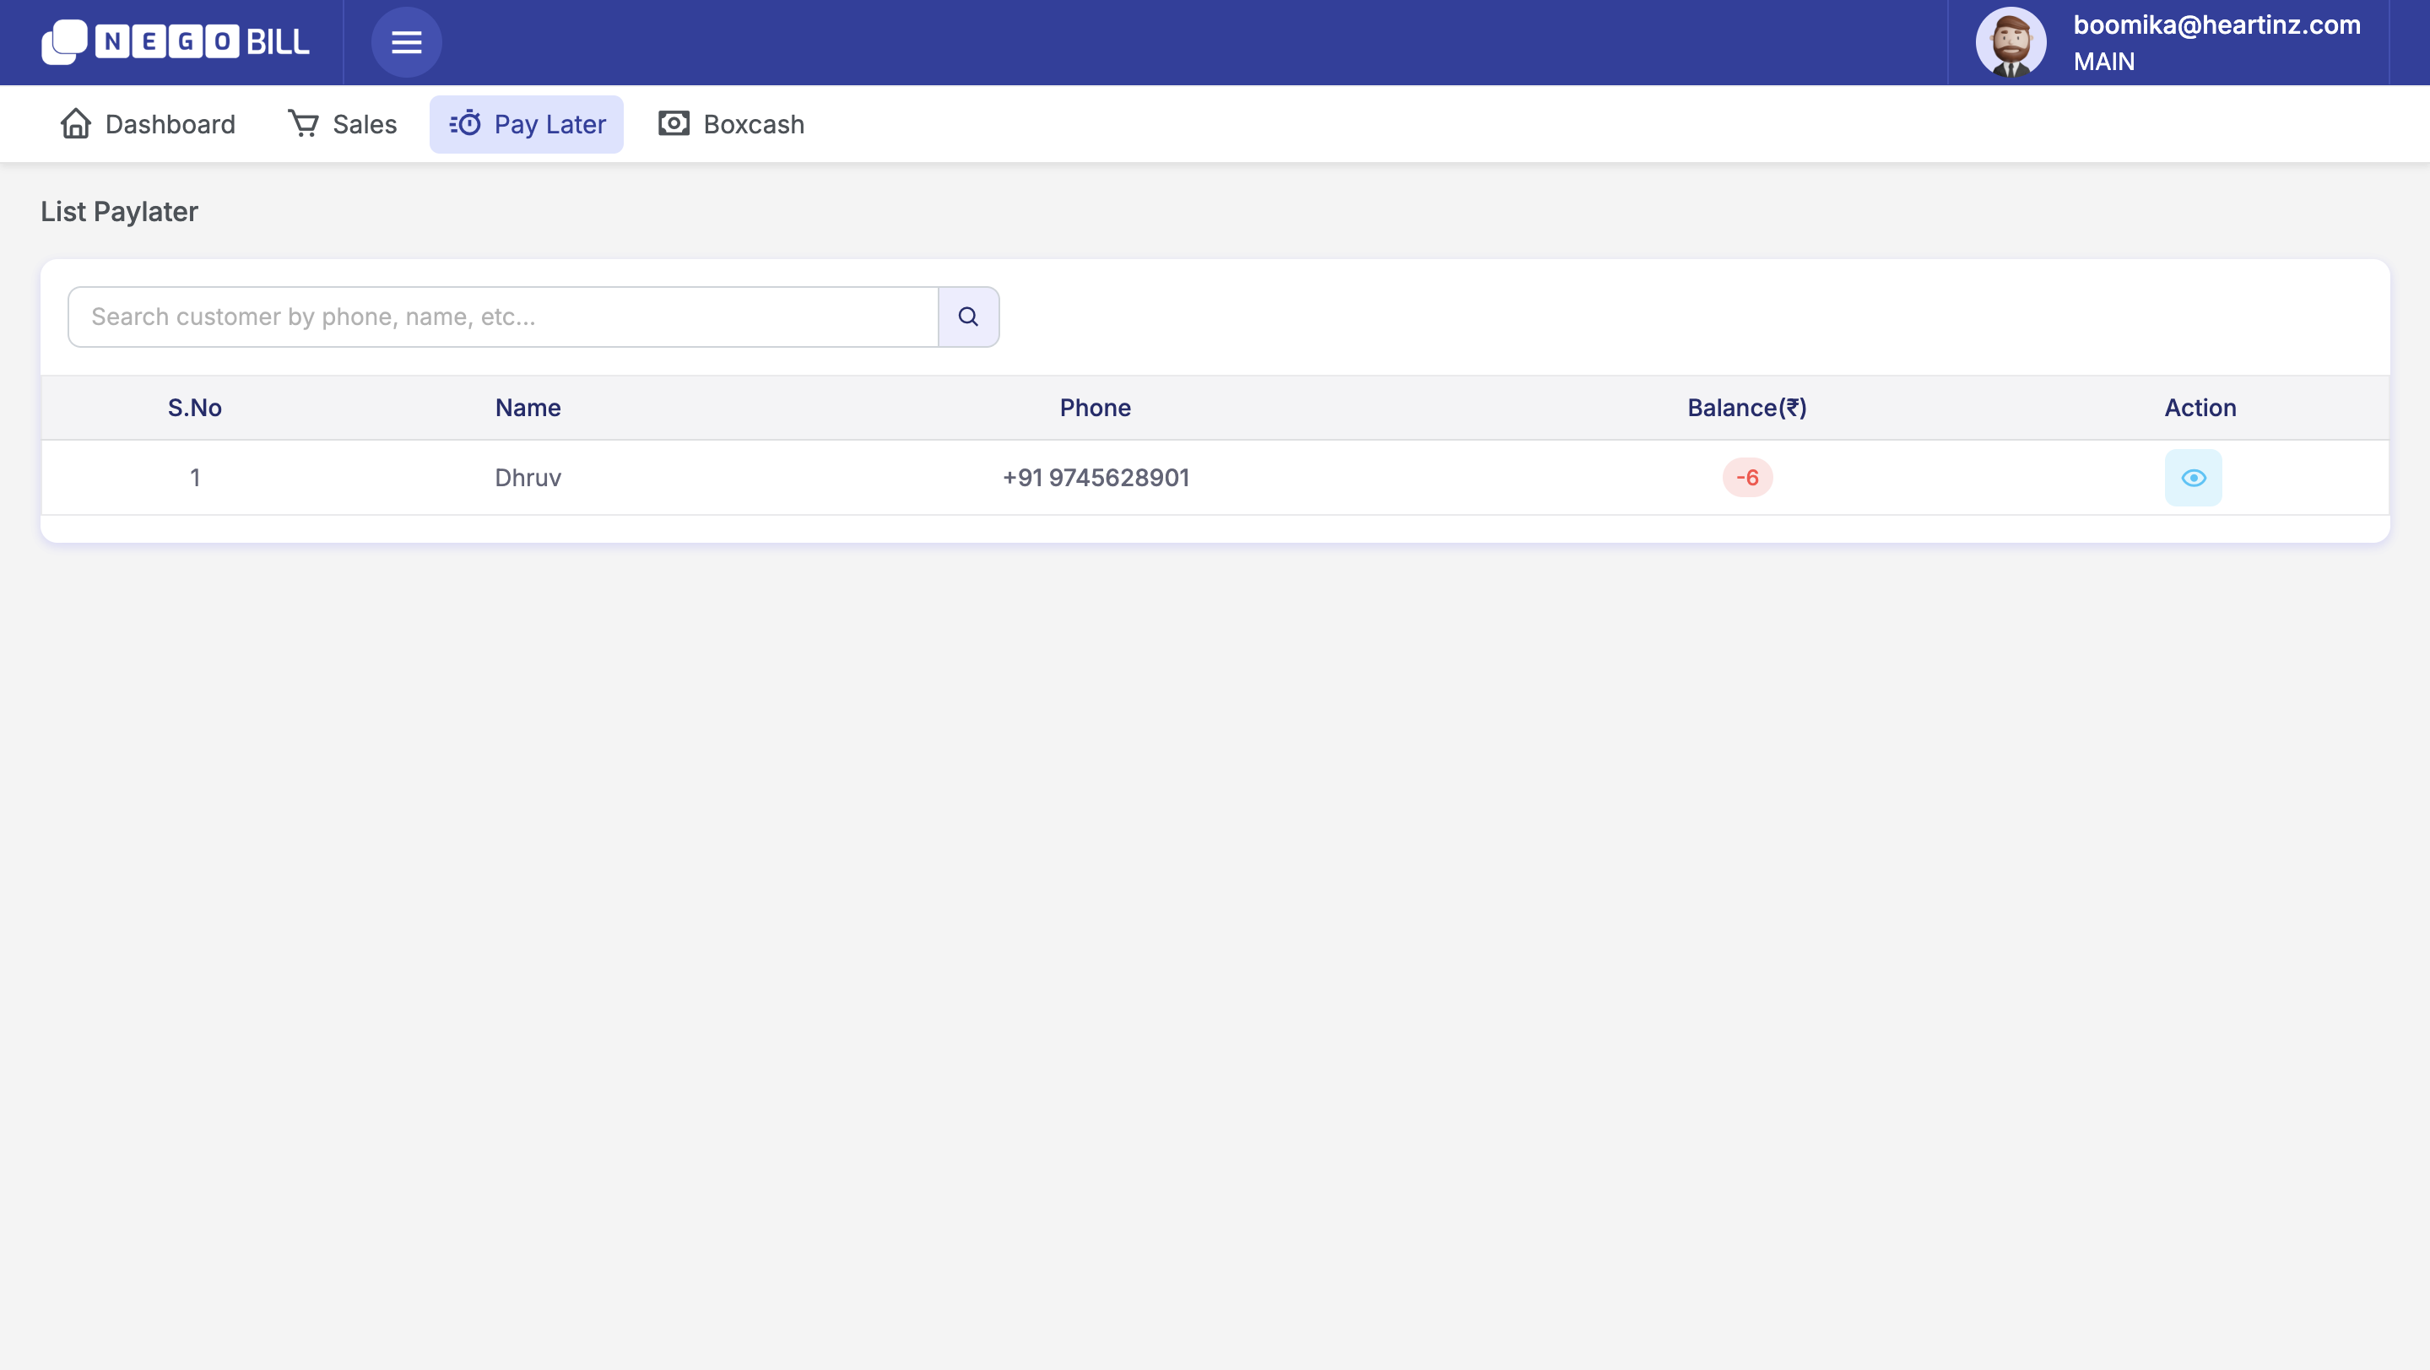Open the hamburger menu button

[407, 42]
